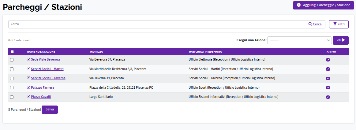Sort the table by the Nome Hub/Stazione column

point(41,52)
